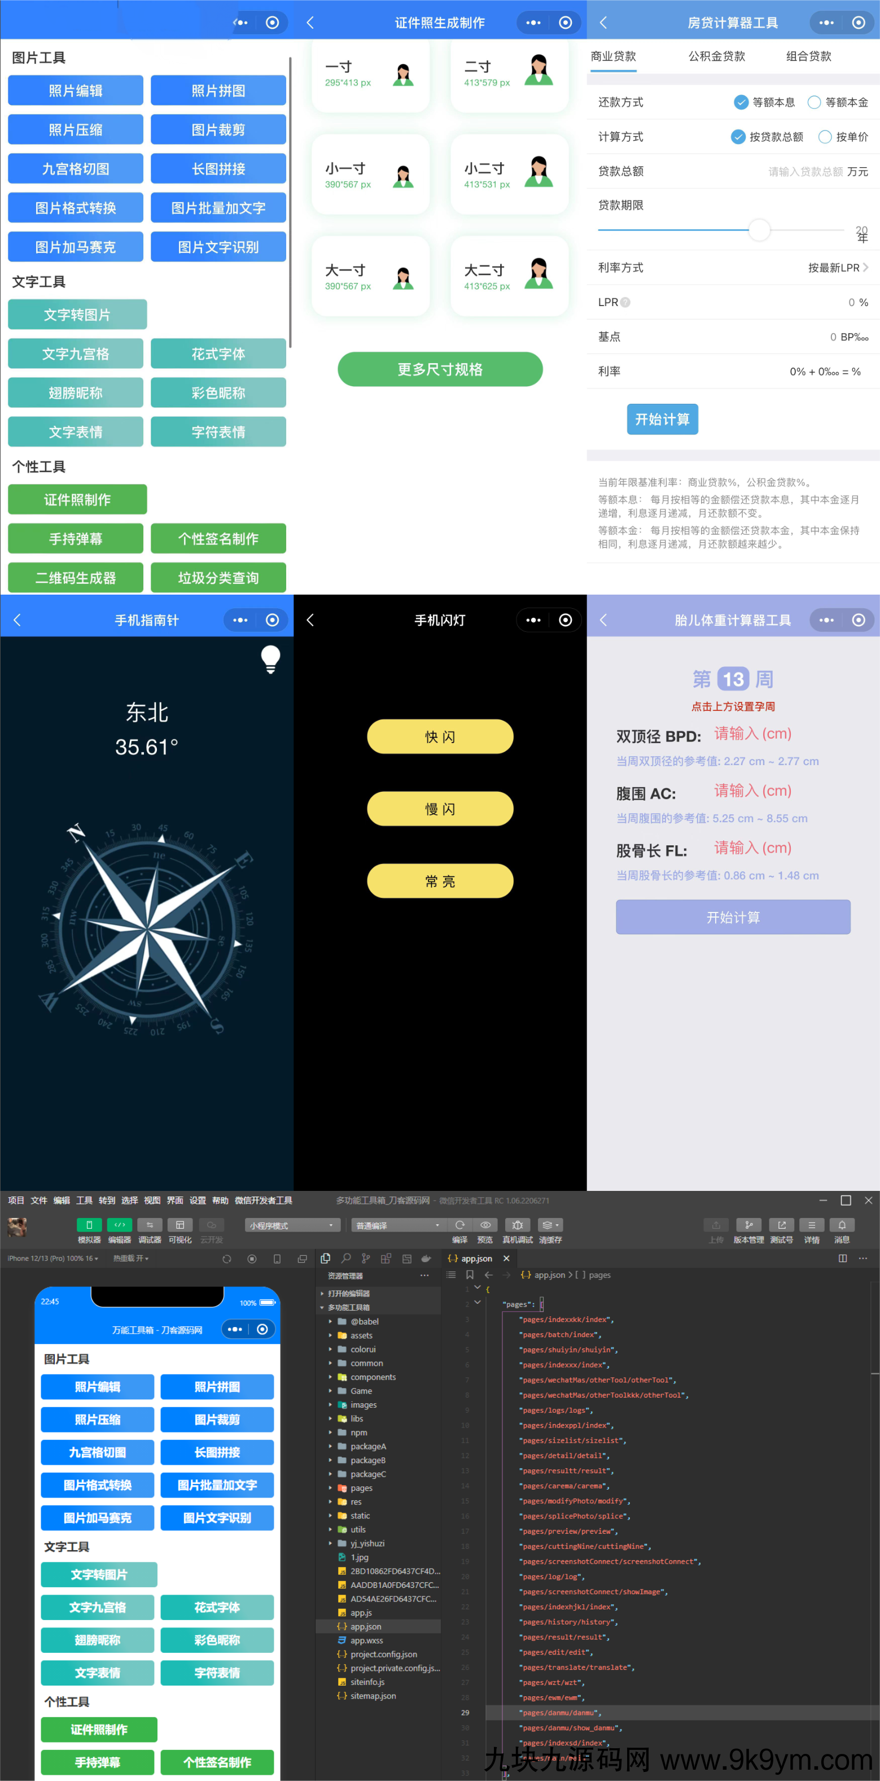
Task: Toggle the 调试器 debugger panel button
Action: pyautogui.click(x=150, y=1224)
